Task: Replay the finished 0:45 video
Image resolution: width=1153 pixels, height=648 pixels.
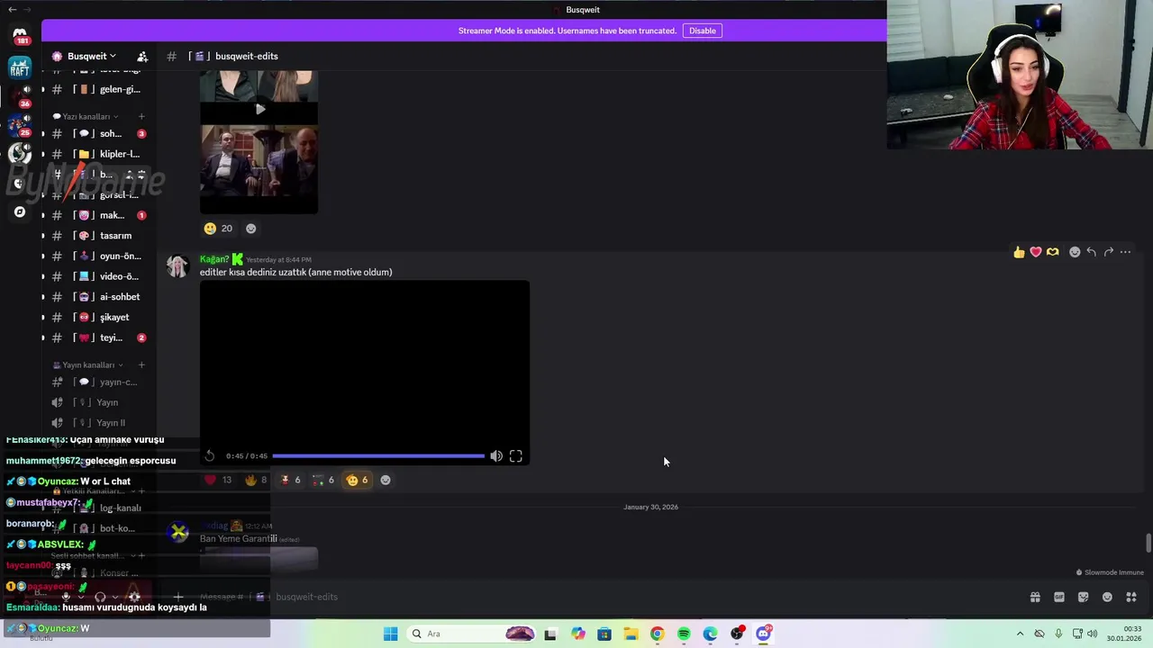Action: 210,456
